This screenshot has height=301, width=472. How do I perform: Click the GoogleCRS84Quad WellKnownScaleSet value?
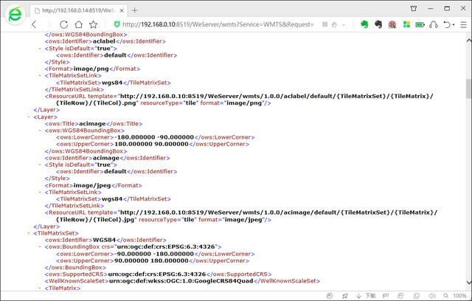click(x=181, y=281)
